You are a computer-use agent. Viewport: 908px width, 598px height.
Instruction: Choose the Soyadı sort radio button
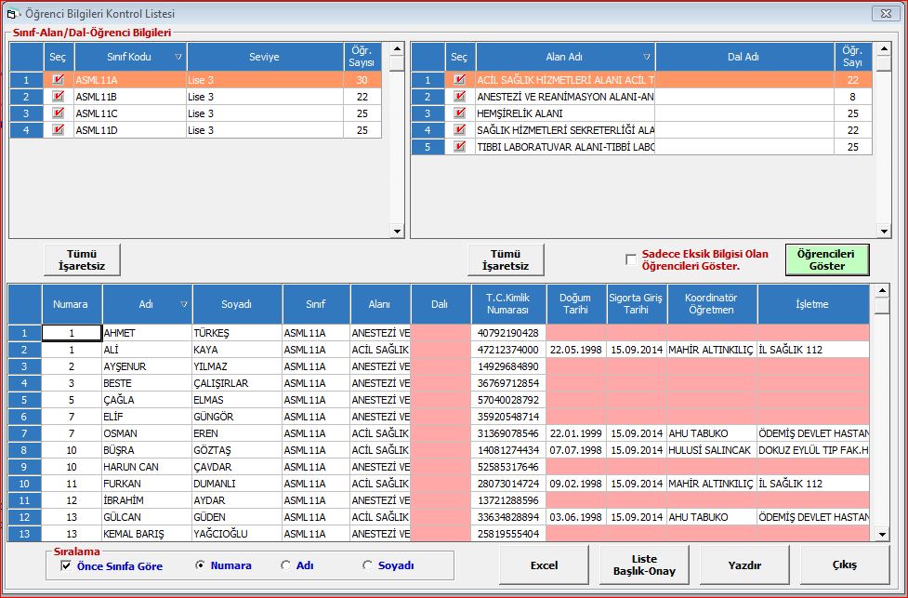(367, 565)
